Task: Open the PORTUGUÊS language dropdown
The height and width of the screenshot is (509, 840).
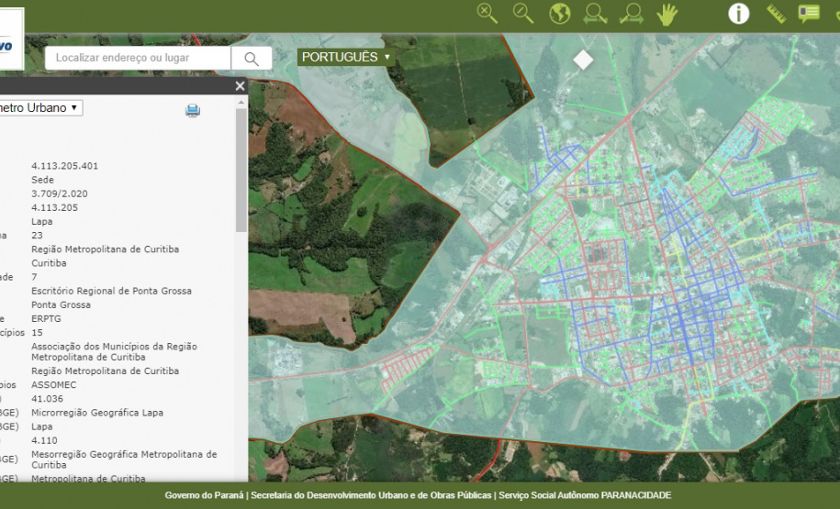Action: 346,57
